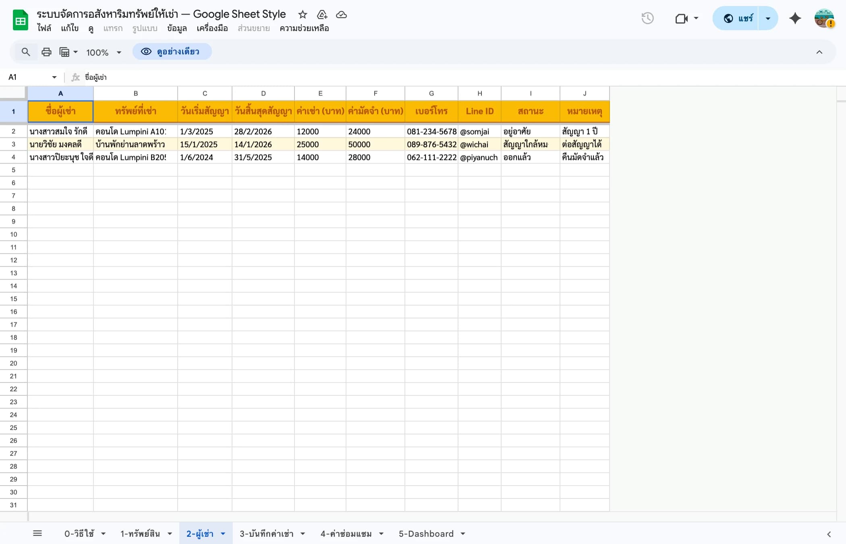
Task: Open the Gemini AI sparkle icon
Action: pos(795,18)
